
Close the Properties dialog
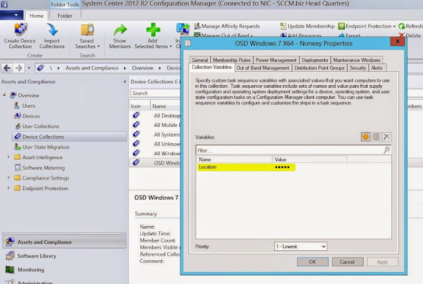click(397, 42)
